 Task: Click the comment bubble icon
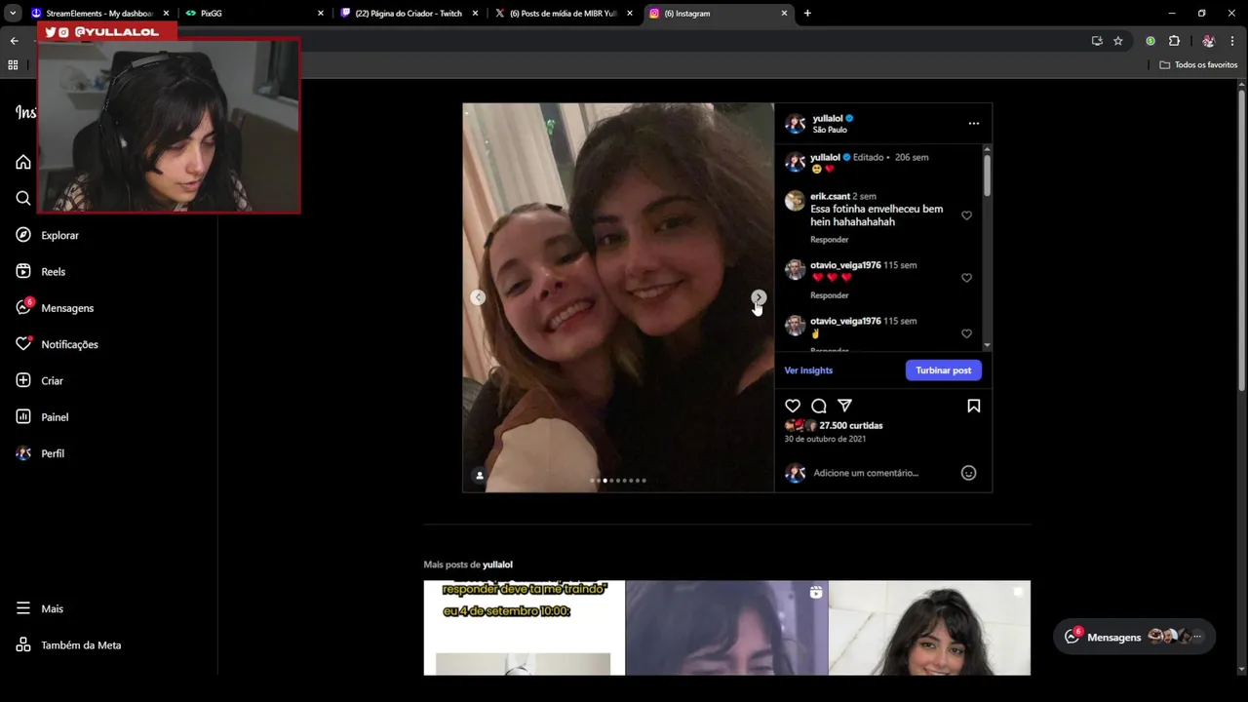coord(819,406)
